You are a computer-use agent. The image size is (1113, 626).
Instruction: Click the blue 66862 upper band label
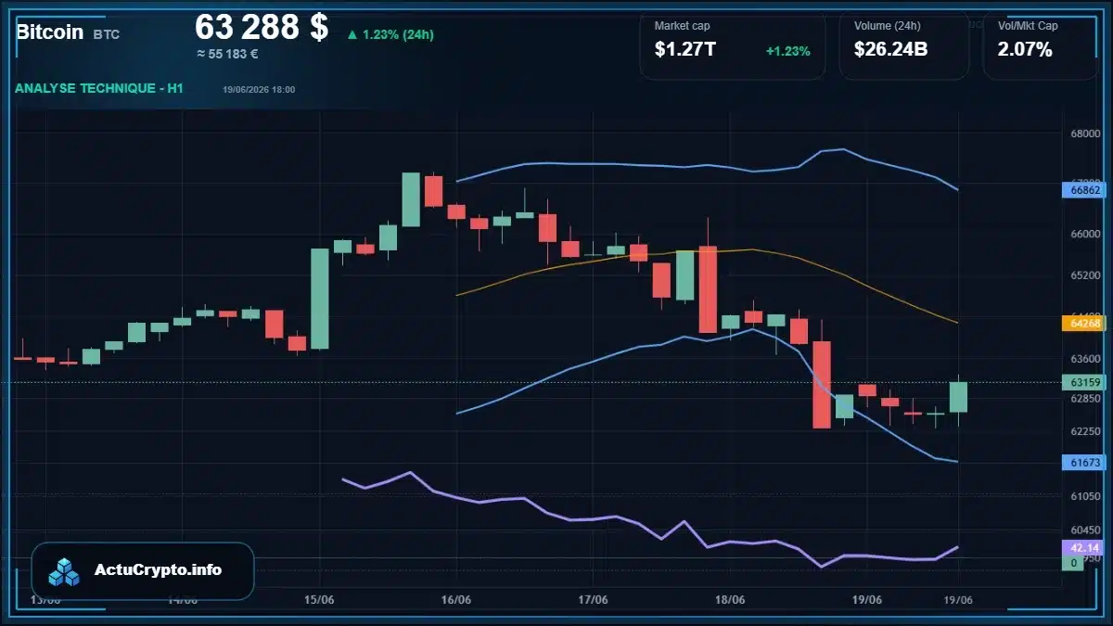1084,190
